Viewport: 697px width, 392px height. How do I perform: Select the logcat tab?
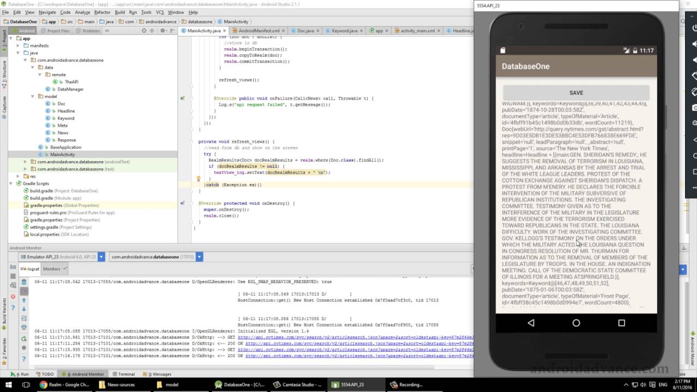pyautogui.click(x=30, y=268)
